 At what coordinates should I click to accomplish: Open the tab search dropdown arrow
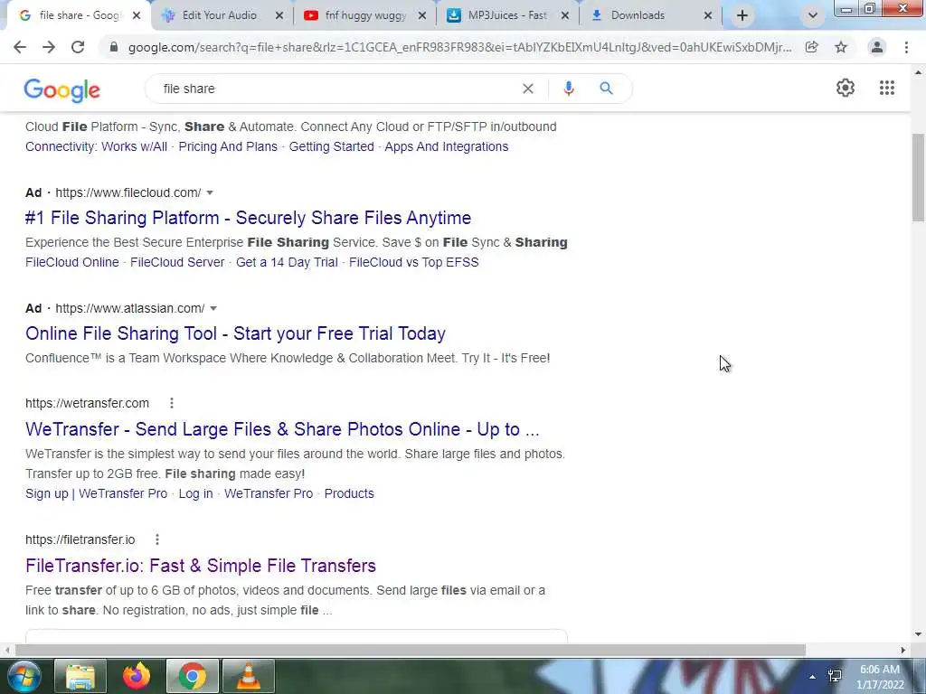pos(813,15)
